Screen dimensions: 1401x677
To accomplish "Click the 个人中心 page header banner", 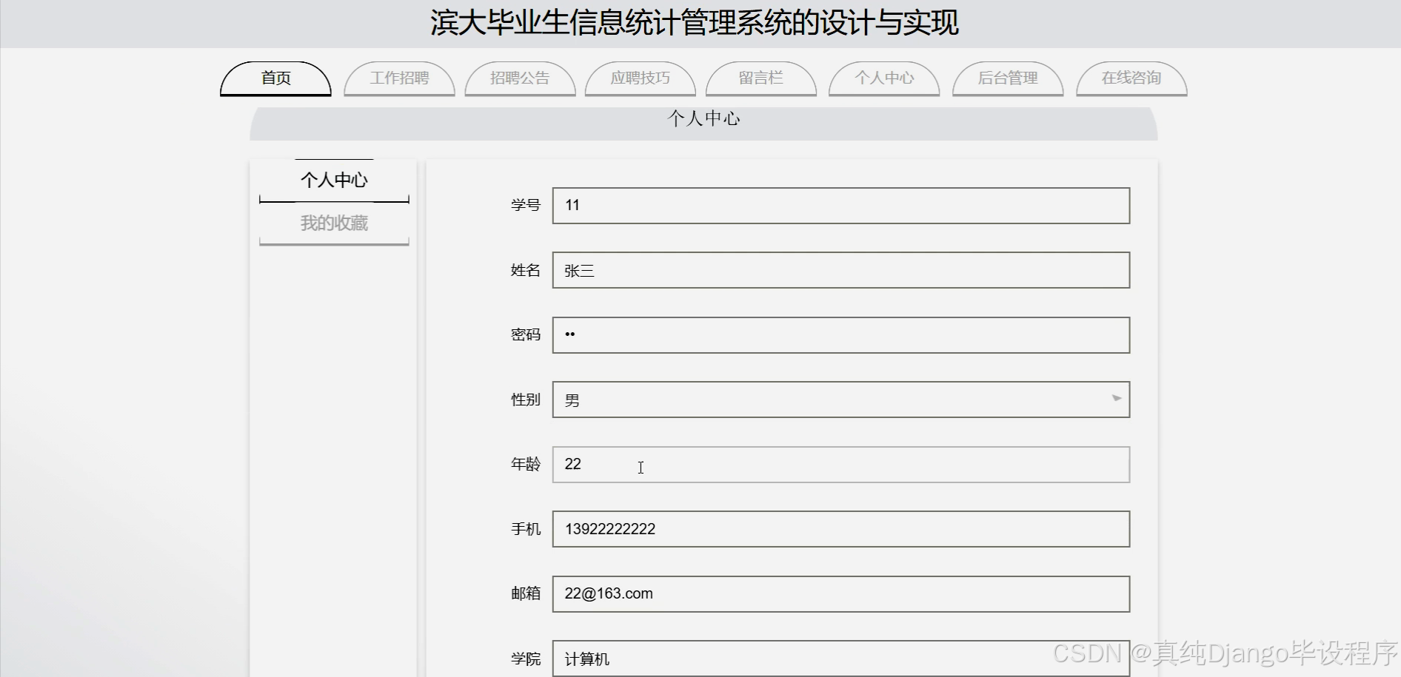I will point(703,118).
